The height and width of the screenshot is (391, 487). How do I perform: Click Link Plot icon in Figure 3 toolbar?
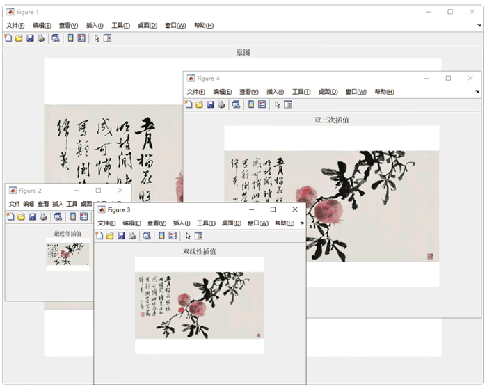tap(147, 236)
